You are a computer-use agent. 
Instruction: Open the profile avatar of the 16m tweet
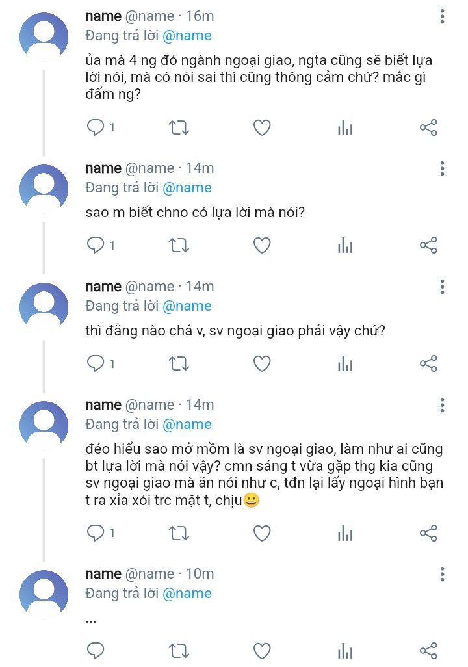coord(44,36)
